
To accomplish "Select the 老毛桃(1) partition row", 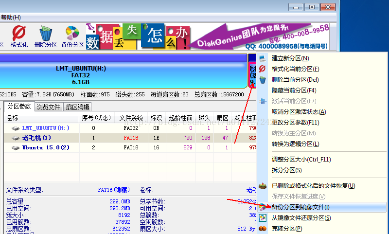I will click(130, 138).
